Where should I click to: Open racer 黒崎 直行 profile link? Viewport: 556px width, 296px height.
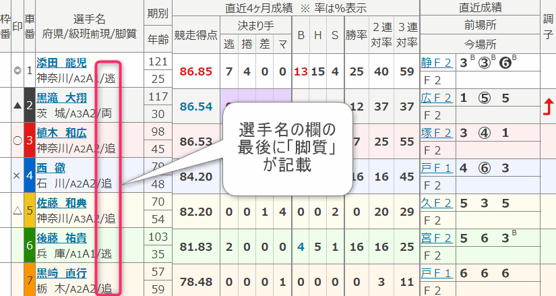point(61,273)
